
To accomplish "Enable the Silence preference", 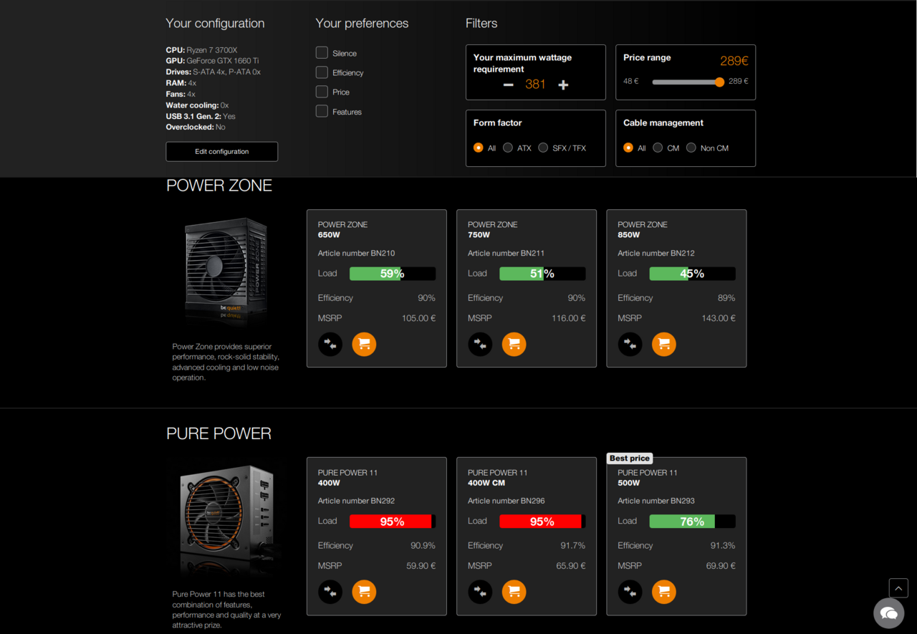I will click(x=322, y=53).
